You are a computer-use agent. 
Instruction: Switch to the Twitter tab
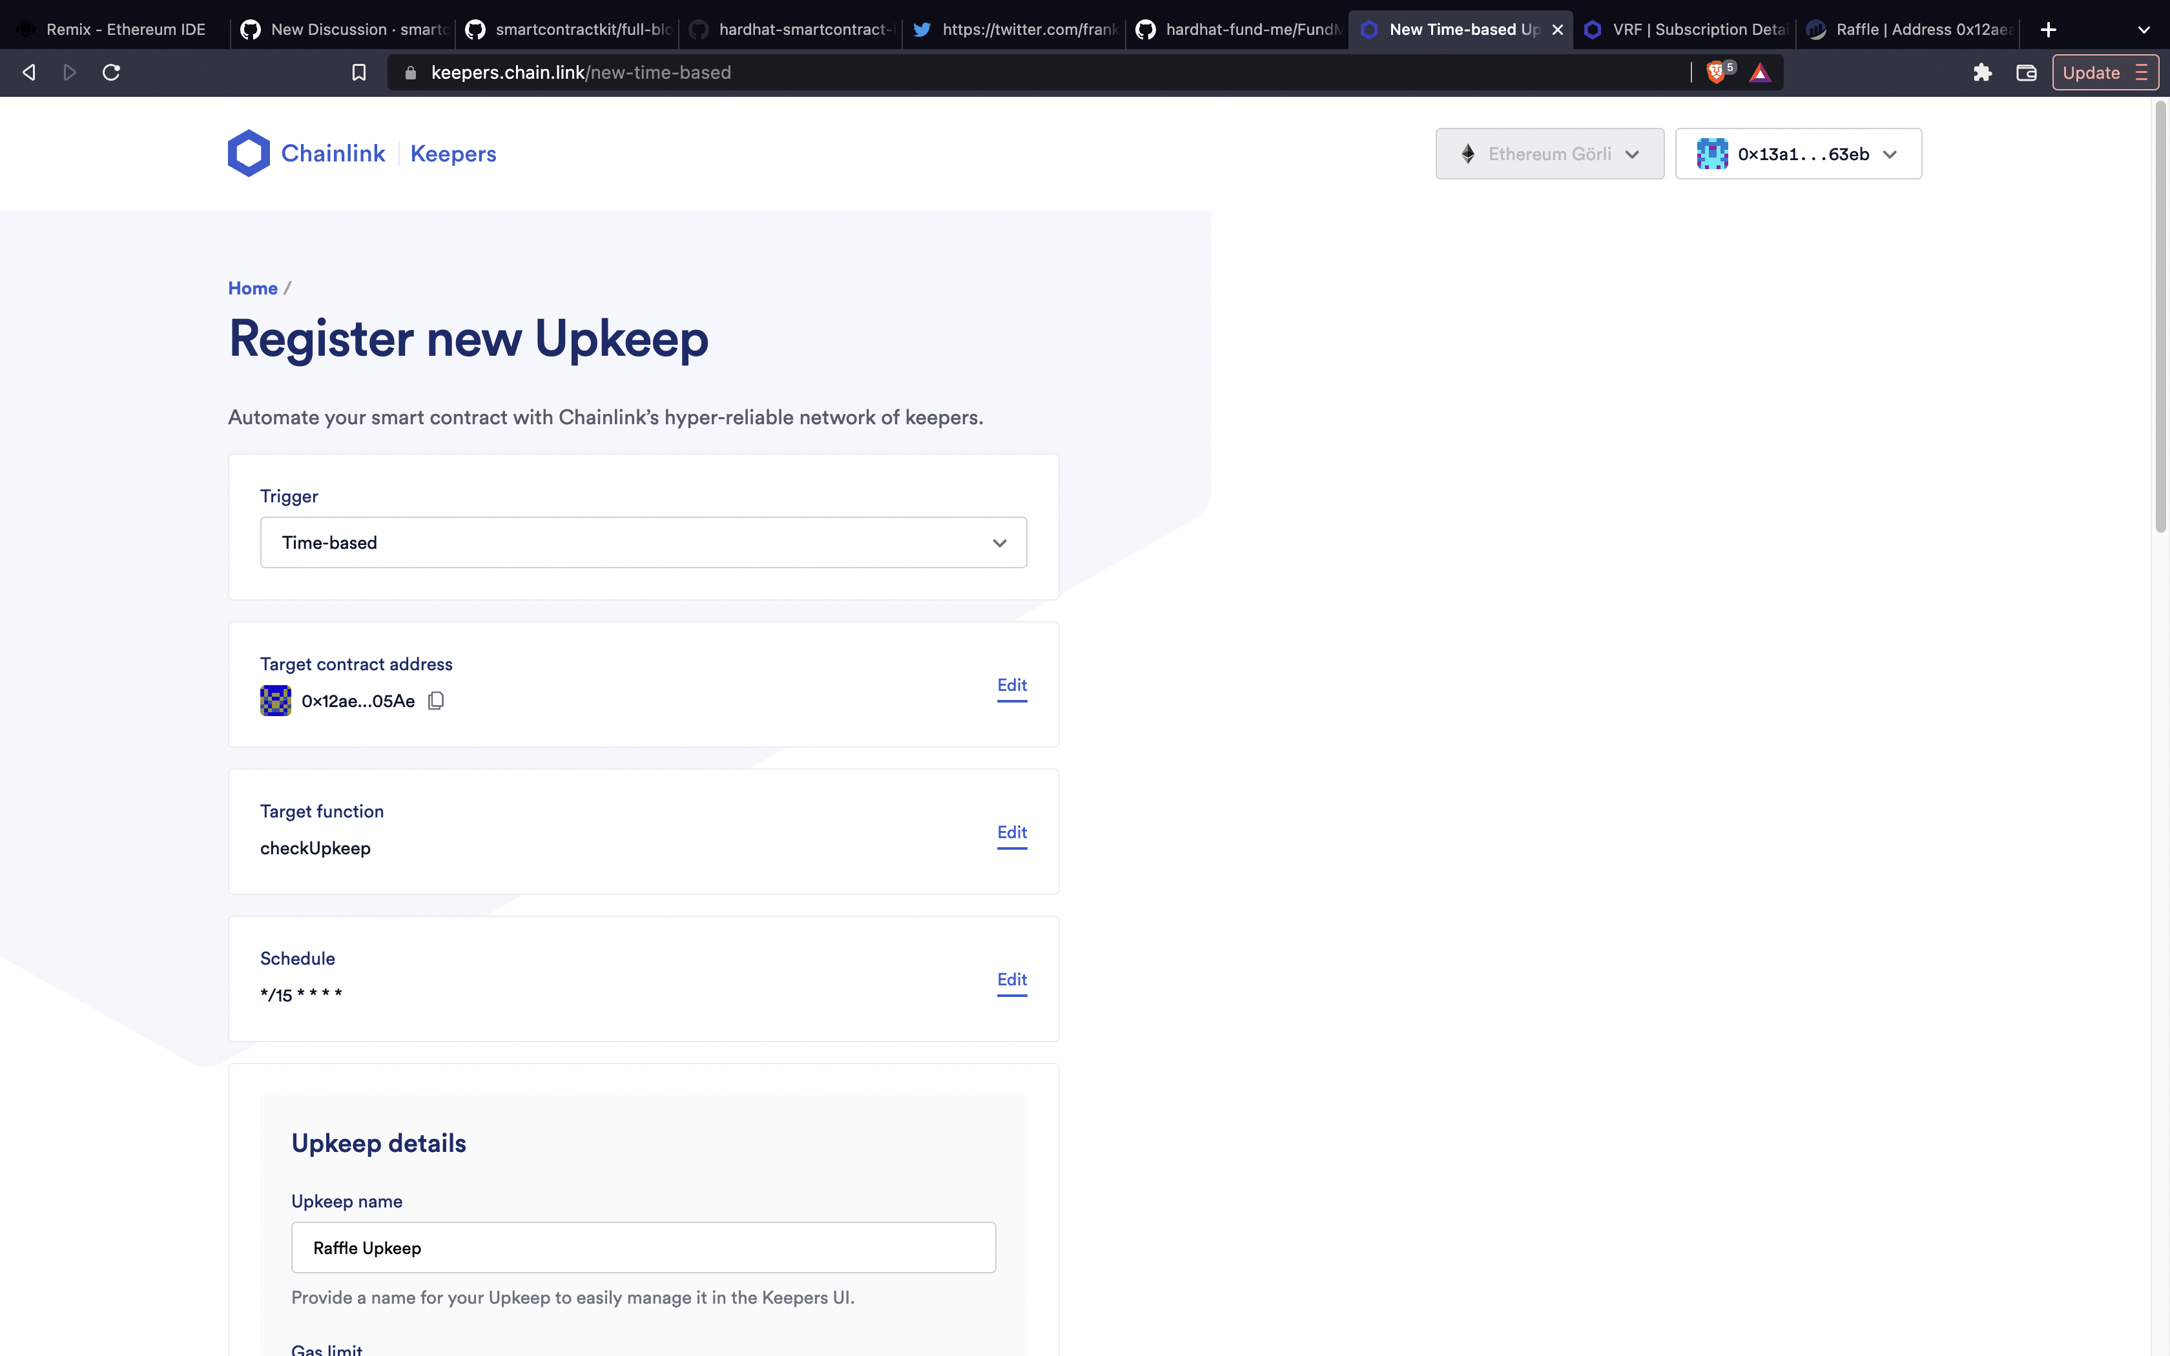[x=1014, y=30]
